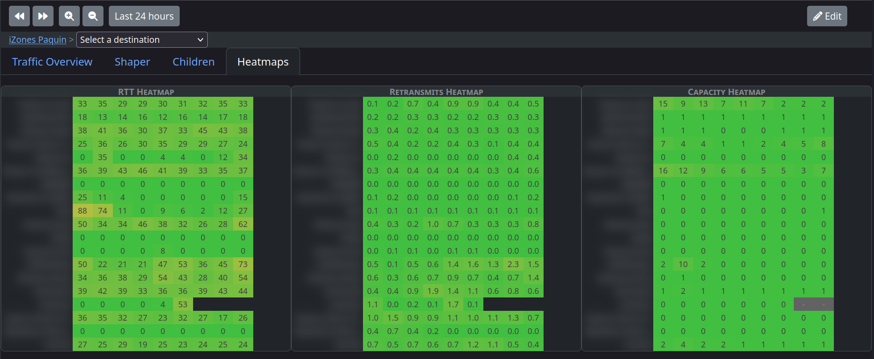
Task: Click the Capacity Heatmap panel title
Action: coord(726,92)
